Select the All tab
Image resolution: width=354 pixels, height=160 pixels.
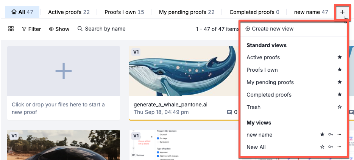point(22,12)
